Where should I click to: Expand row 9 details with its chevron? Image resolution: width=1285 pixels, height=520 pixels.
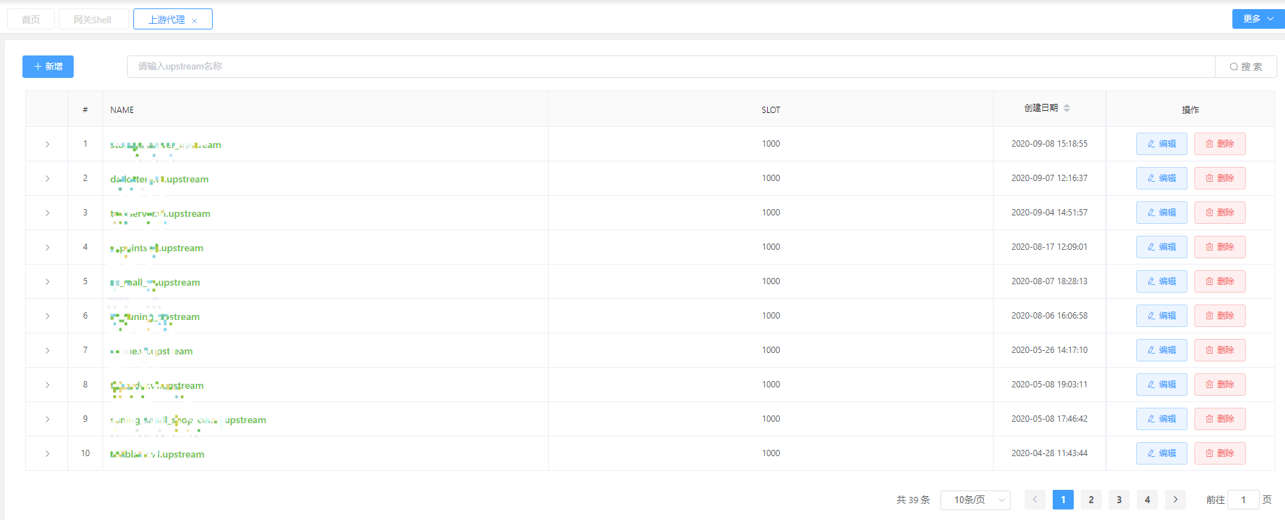click(47, 419)
